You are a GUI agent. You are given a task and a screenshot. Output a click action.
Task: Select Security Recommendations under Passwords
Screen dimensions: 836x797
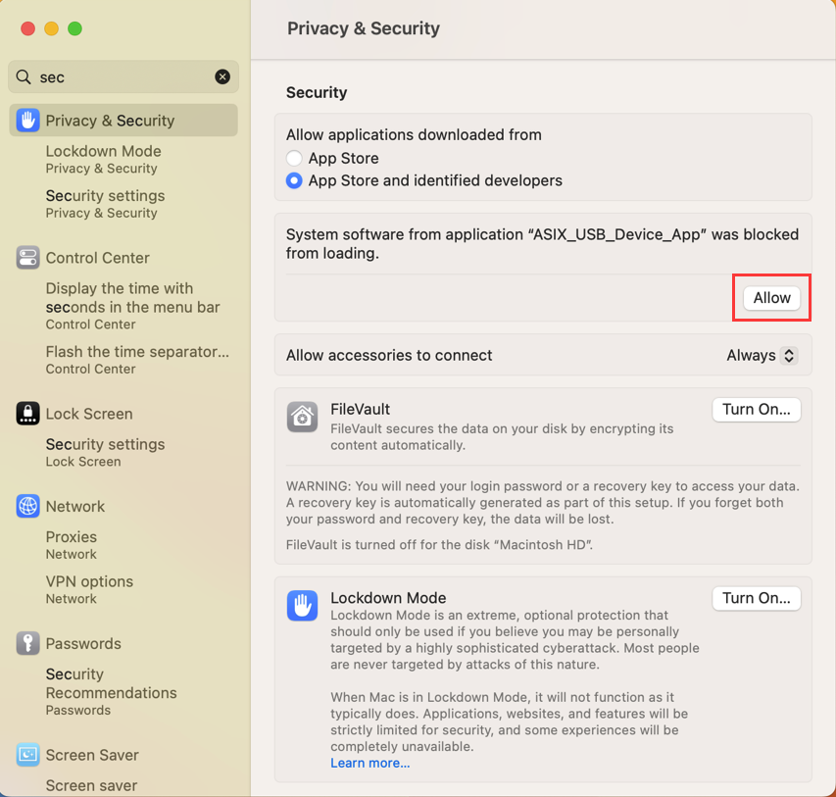pyautogui.click(x=111, y=691)
